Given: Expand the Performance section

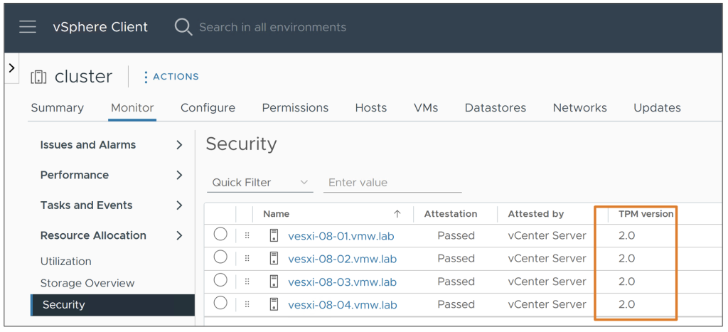Looking at the screenshot, I should [x=179, y=175].
